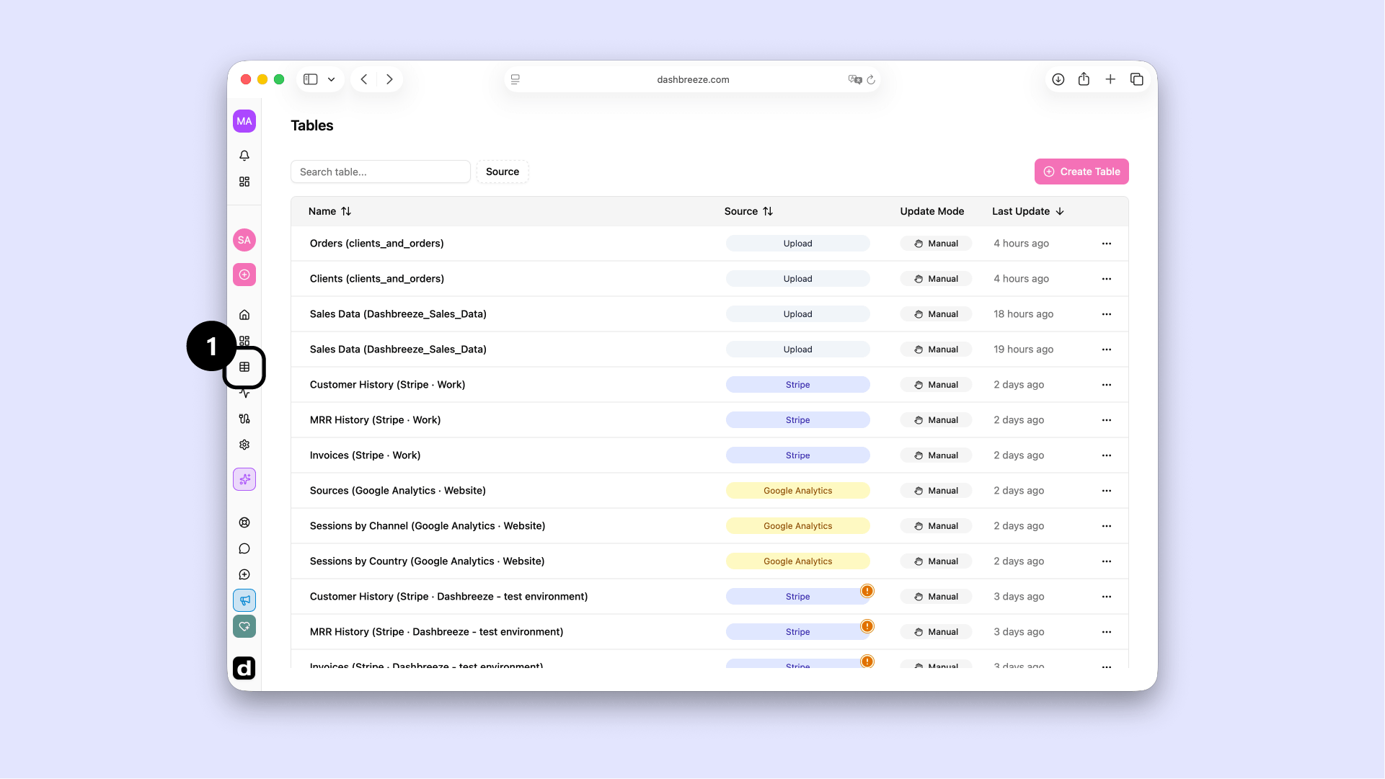Click the Tables page heading

(x=312, y=125)
